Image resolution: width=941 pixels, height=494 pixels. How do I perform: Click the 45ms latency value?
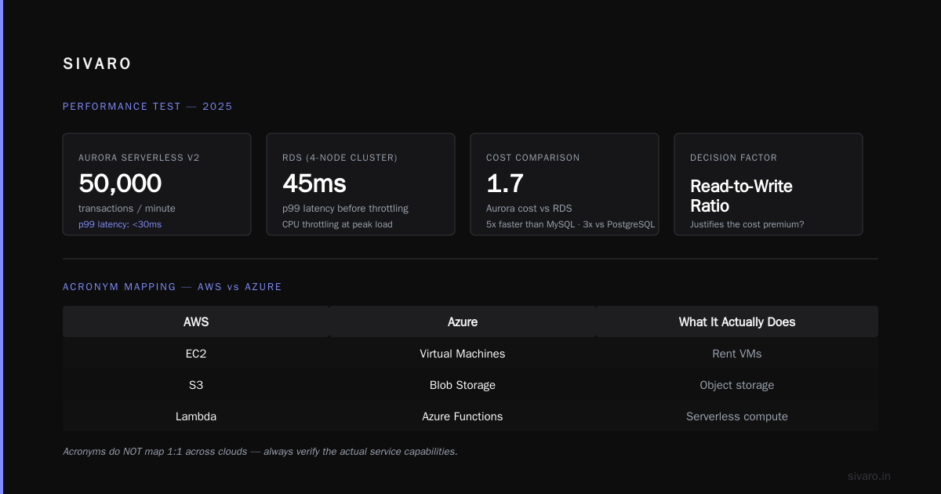(x=314, y=183)
